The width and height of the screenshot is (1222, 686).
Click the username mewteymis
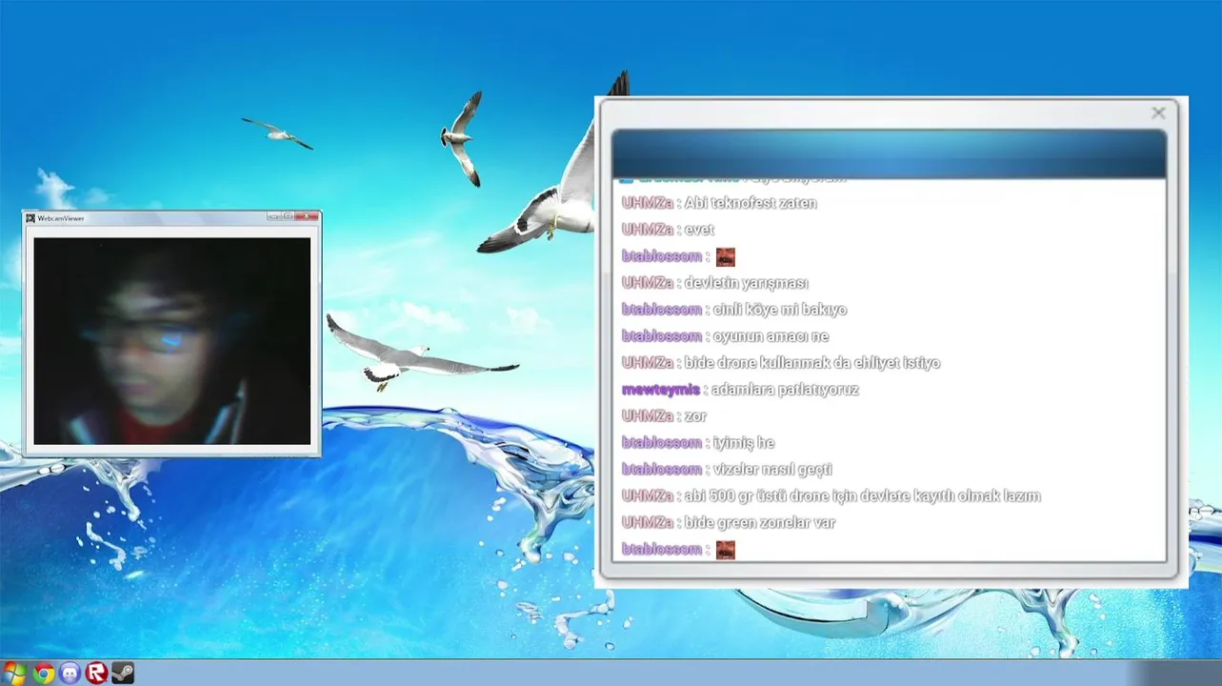[x=660, y=390]
